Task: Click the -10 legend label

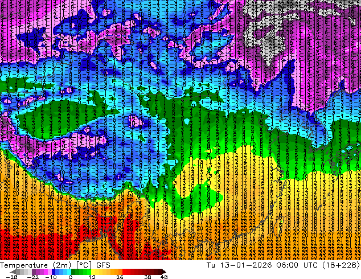Action: (51, 277)
